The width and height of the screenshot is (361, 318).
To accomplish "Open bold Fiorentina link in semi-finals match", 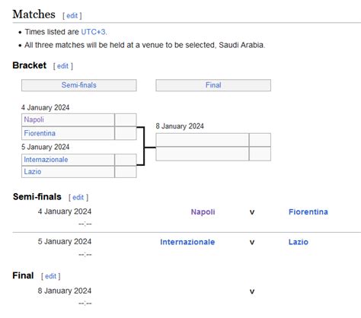I will point(308,211).
